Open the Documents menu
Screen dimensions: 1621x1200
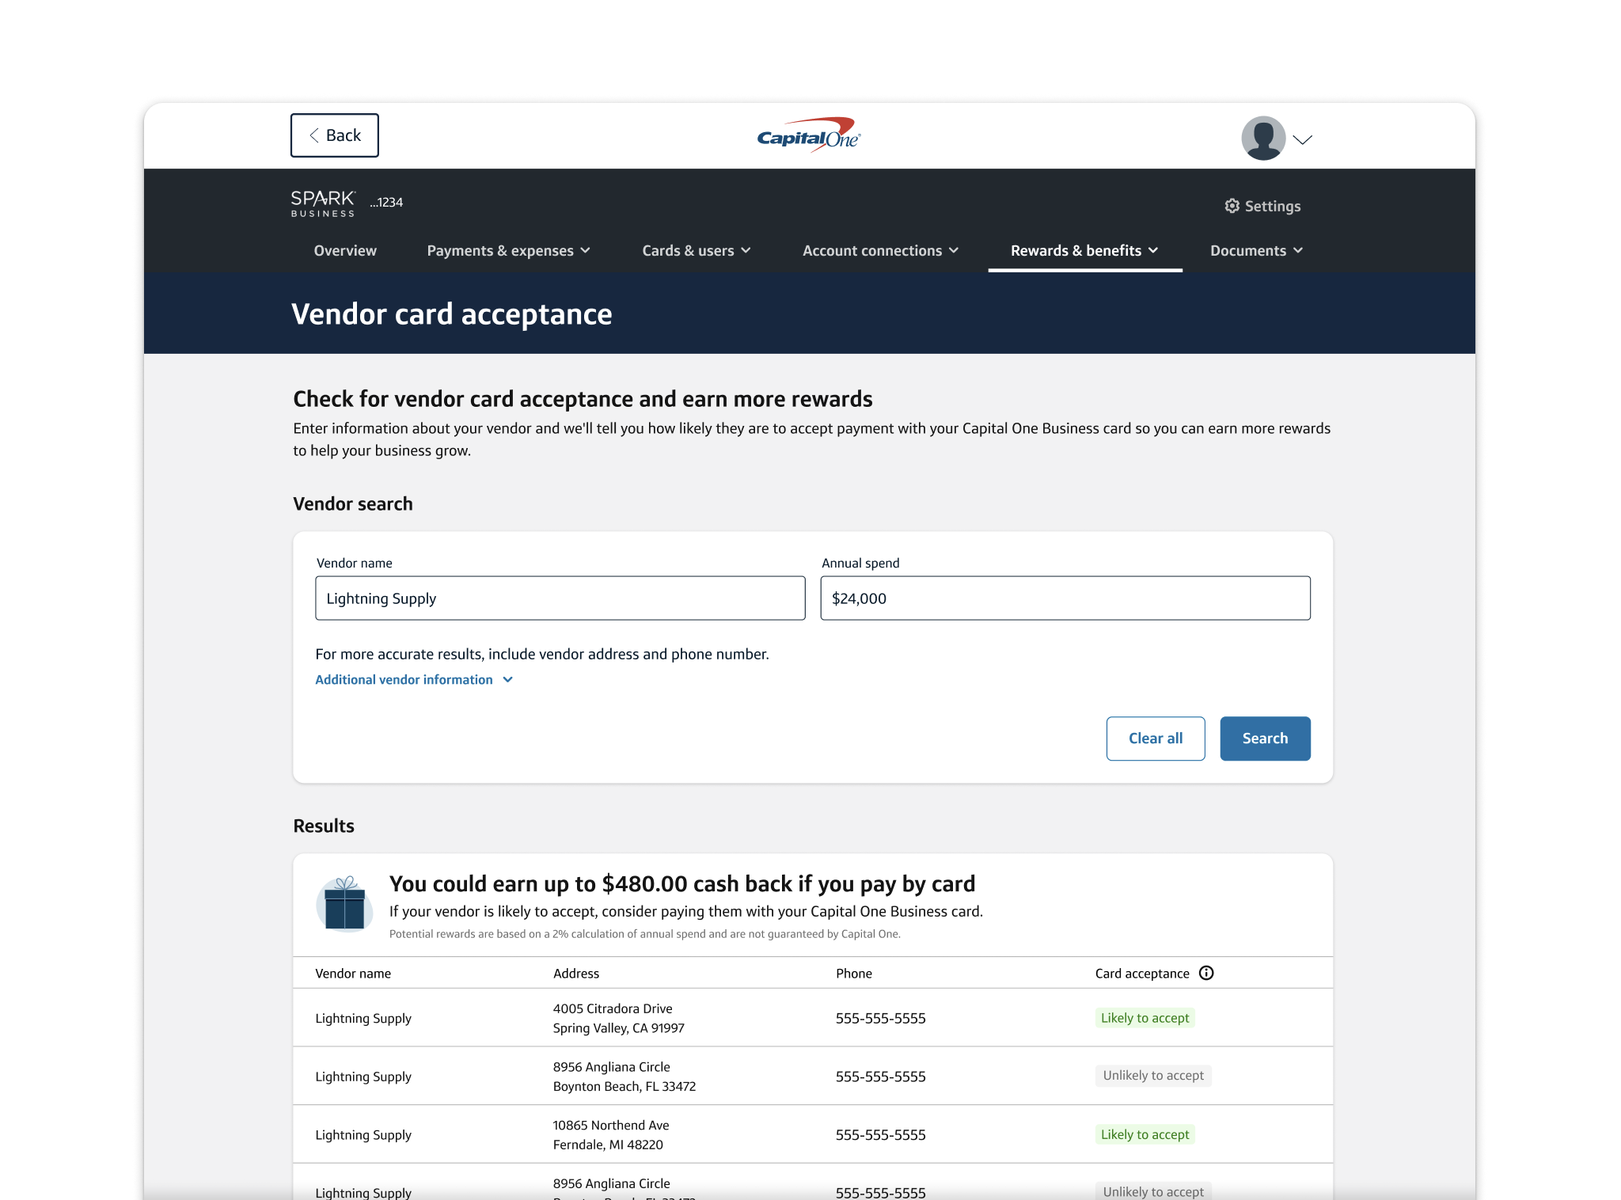pos(1255,251)
